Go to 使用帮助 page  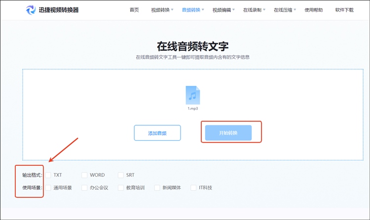tap(314, 10)
